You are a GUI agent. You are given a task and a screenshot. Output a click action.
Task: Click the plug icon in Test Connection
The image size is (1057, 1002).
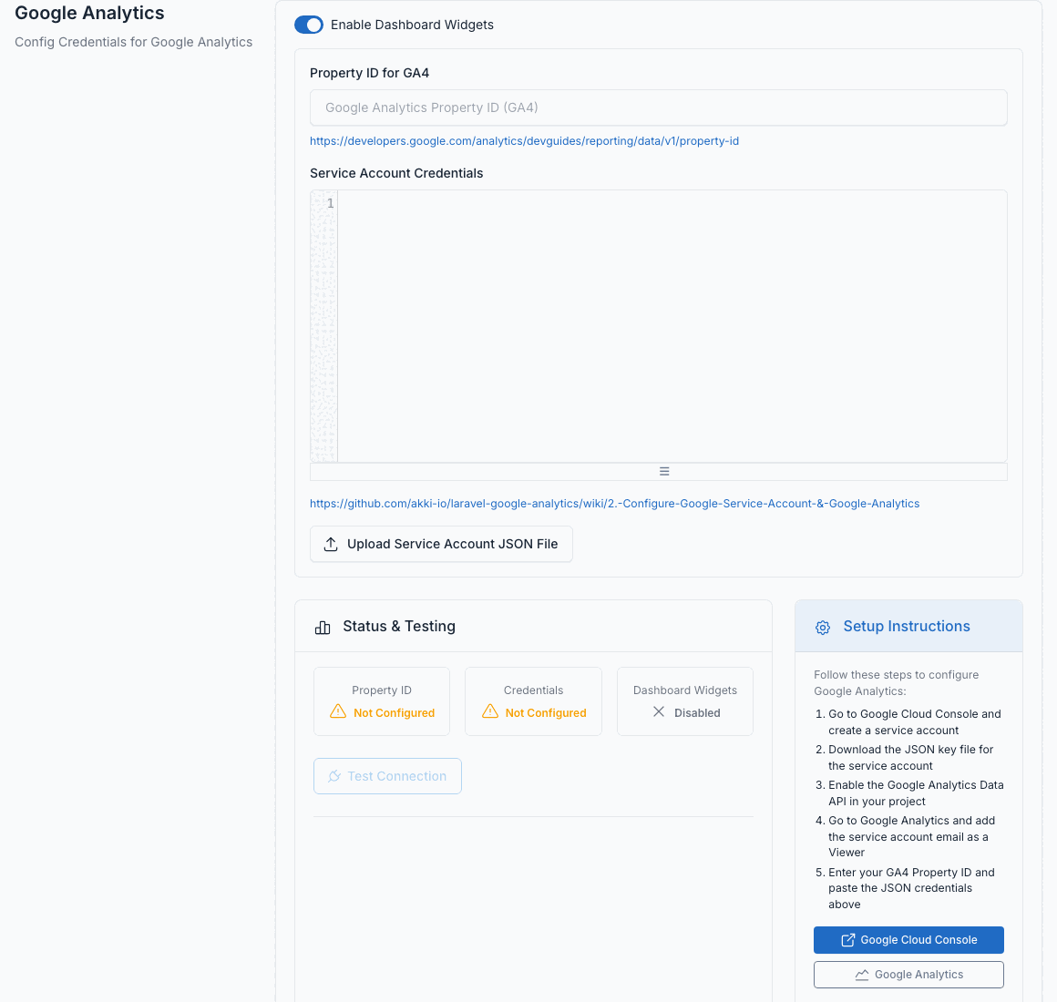pyautogui.click(x=334, y=776)
